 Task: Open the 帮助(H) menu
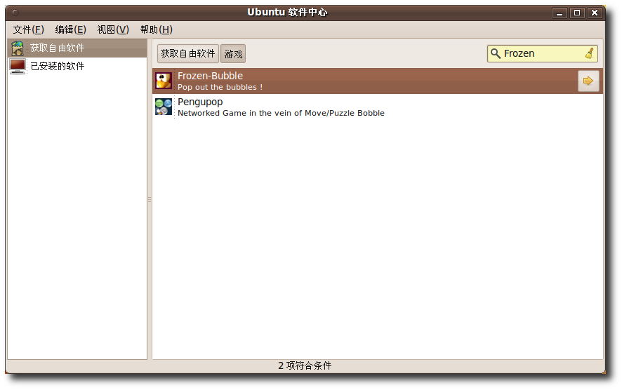click(x=157, y=29)
